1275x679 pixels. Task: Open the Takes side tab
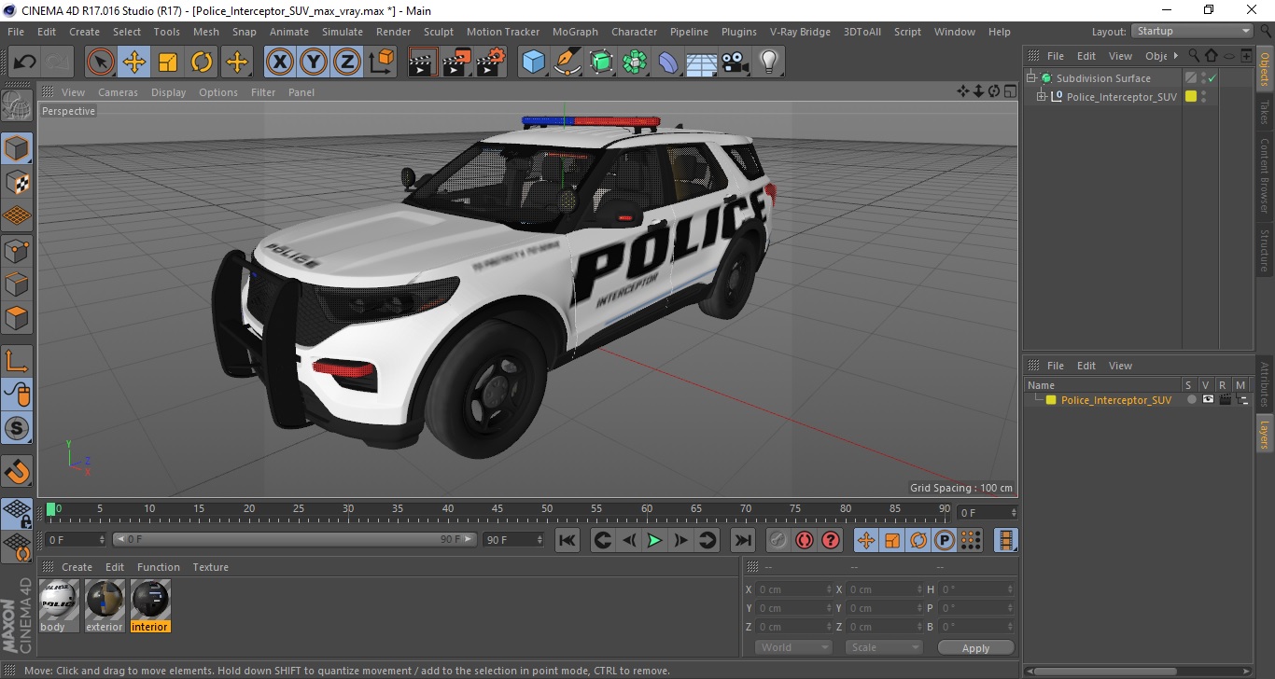pos(1265,110)
